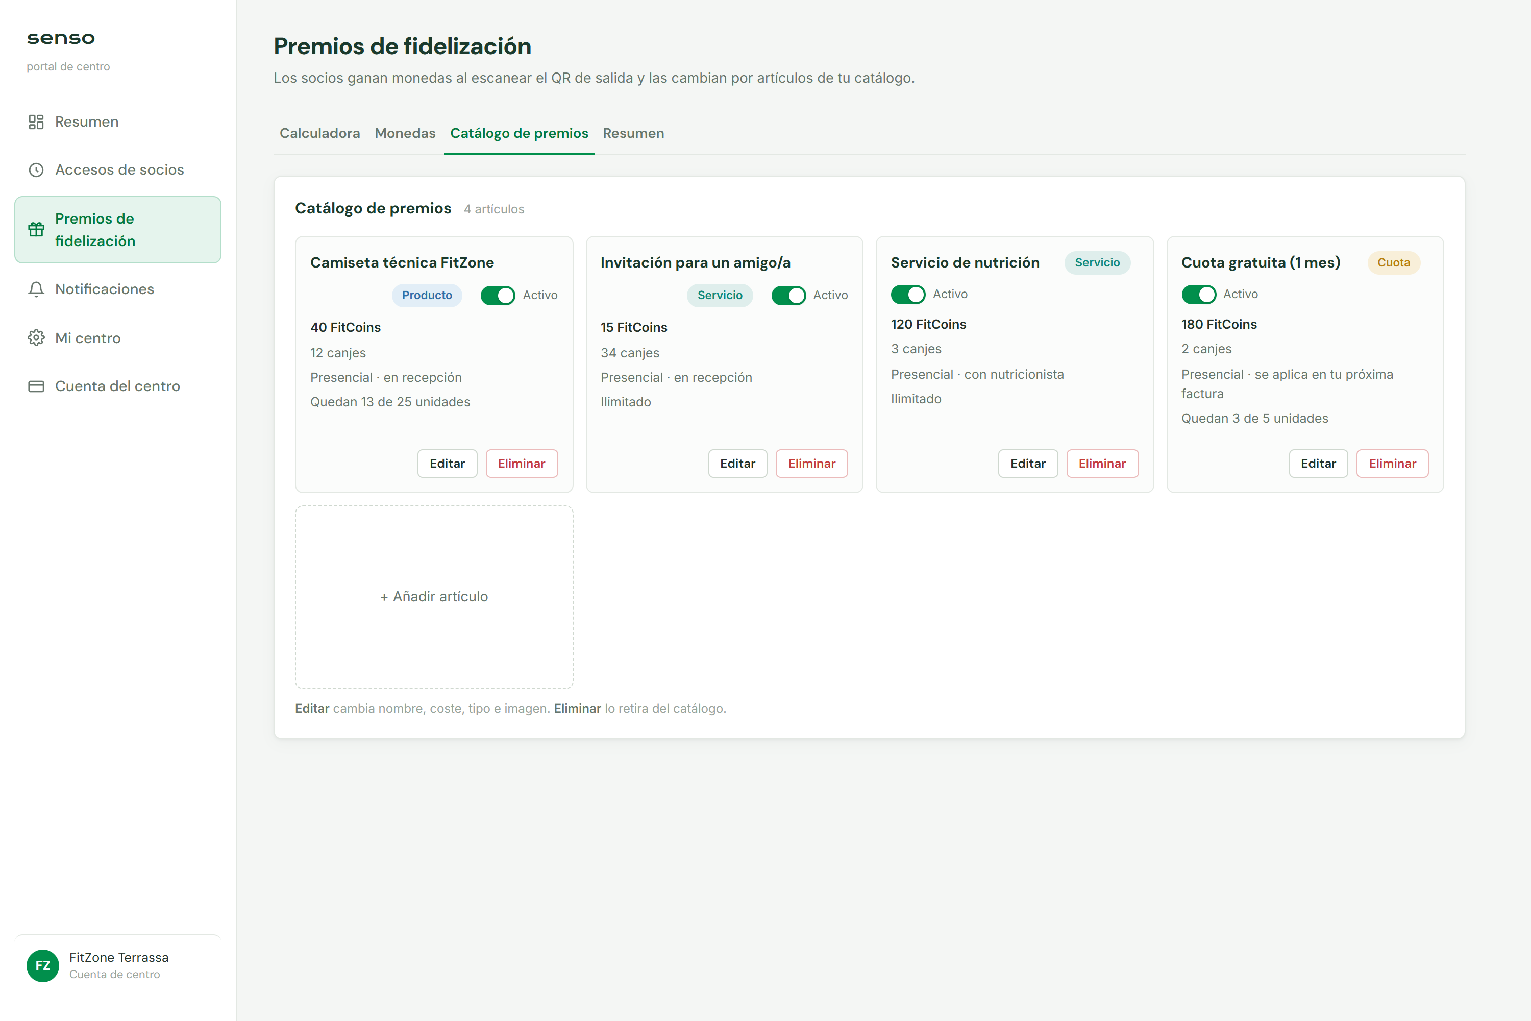Edit the Camiseta técnica FitZone item
This screenshot has height=1021, width=1531.
[447, 464]
